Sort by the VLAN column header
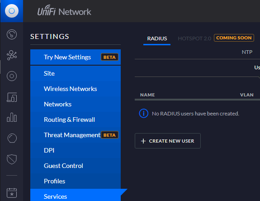The image size is (260, 201). pyautogui.click(x=247, y=95)
